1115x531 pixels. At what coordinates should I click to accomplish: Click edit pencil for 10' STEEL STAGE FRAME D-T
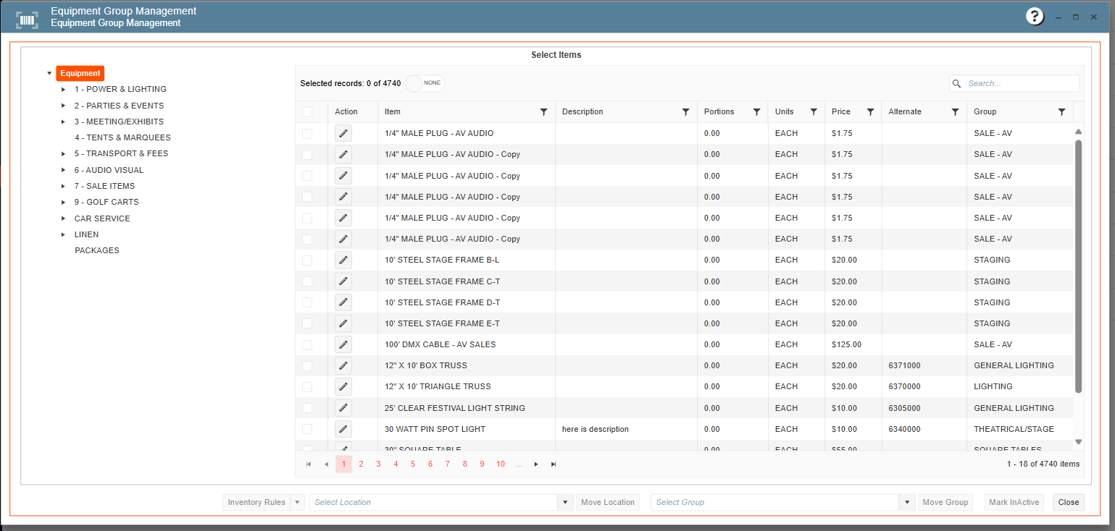point(343,302)
